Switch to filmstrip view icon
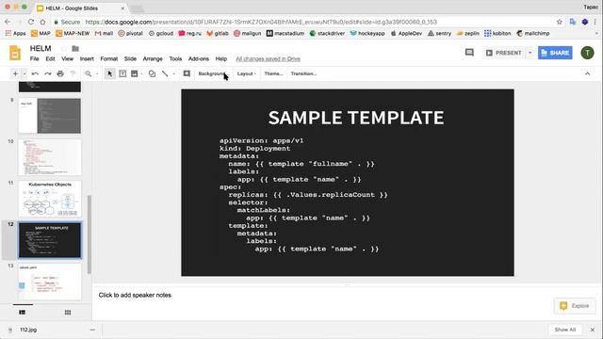Screen dimensions: 603x339 (23, 313)
